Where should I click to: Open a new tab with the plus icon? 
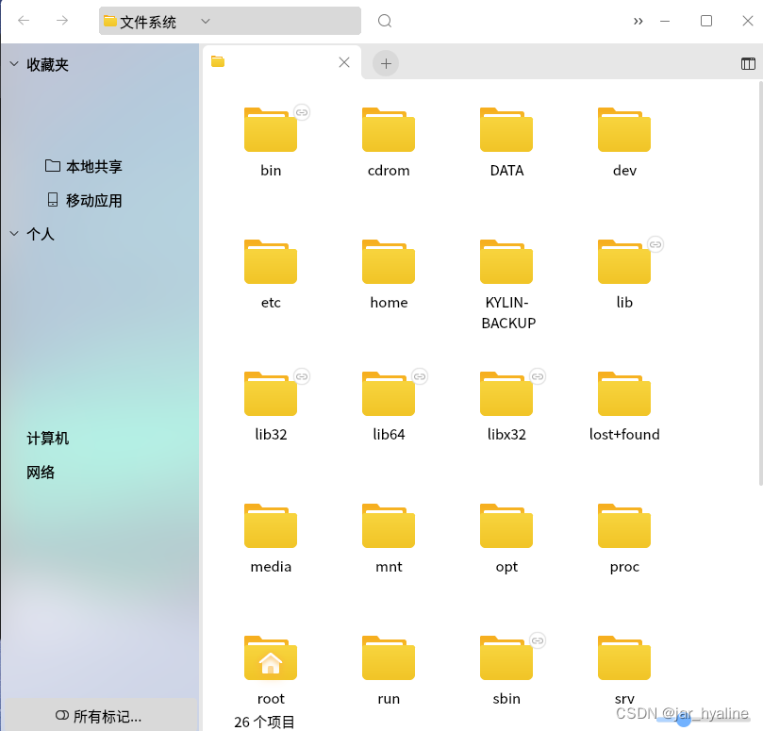click(x=386, y=62)
